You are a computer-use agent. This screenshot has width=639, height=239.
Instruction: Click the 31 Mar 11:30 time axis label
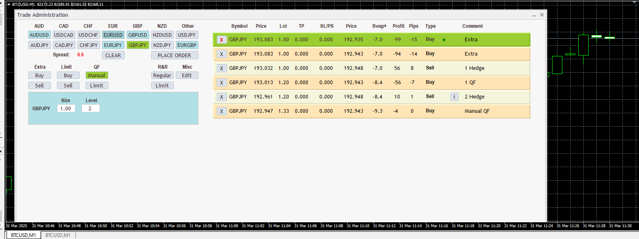(620, 226)
